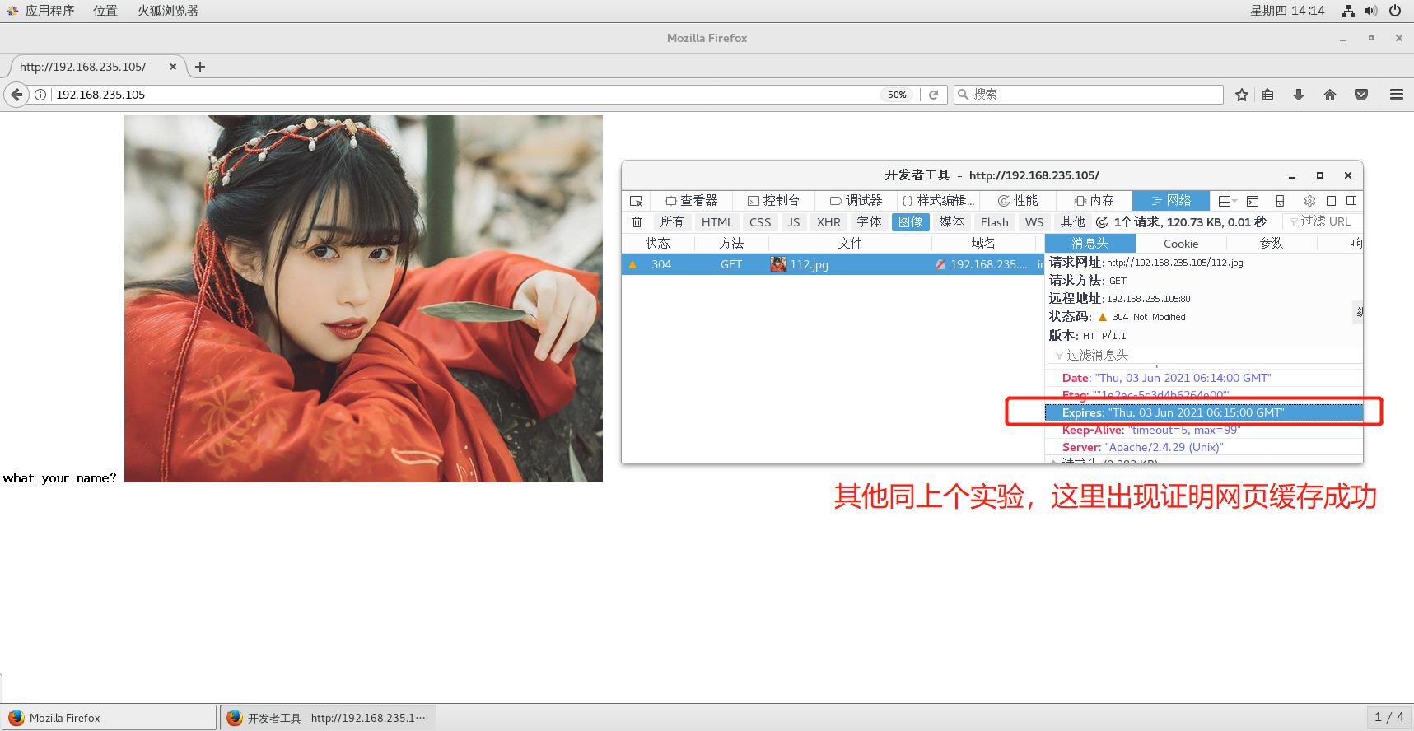
Task: Open the Cookie detail tab
Action: point(1181,244)
